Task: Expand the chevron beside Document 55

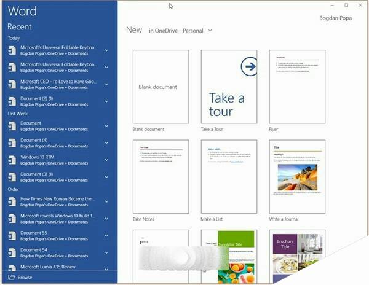Action: (106, 236)
